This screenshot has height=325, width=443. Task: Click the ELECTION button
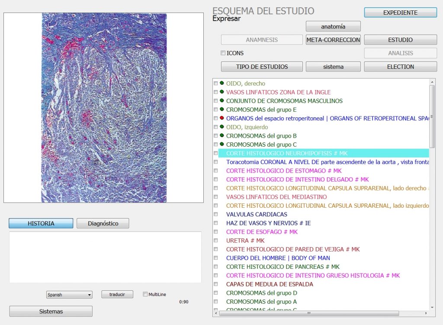[x=400, y=67]
